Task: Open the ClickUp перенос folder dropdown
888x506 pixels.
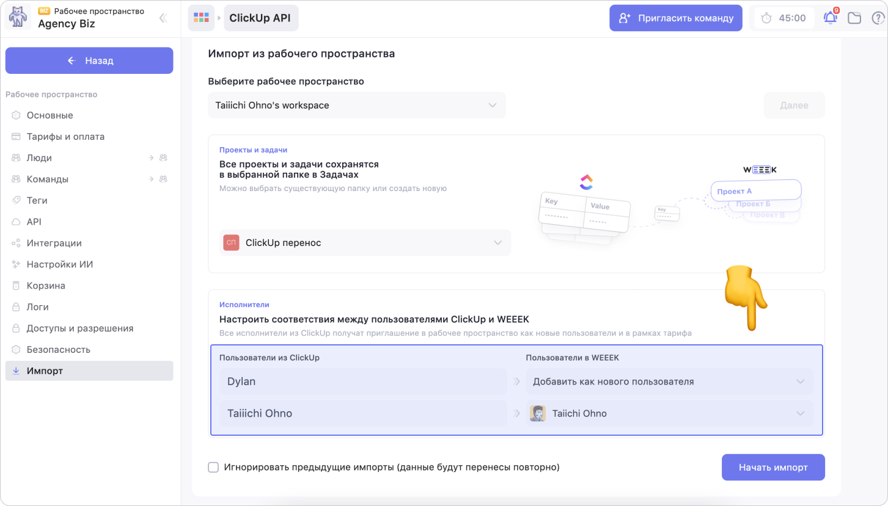Action: [x=364, y=243]
